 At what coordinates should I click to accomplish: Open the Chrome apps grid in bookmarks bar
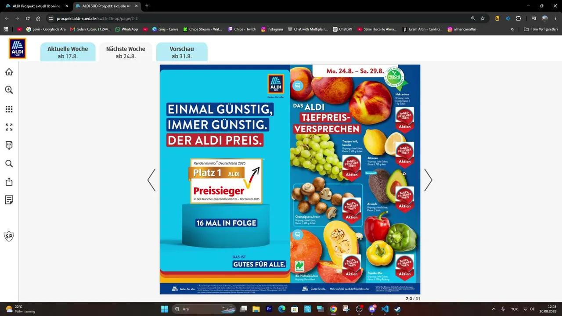point(6,29)
